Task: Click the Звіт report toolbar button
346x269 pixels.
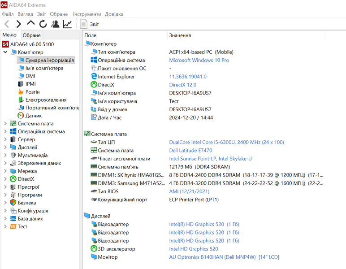Action: tap(89, 24)
